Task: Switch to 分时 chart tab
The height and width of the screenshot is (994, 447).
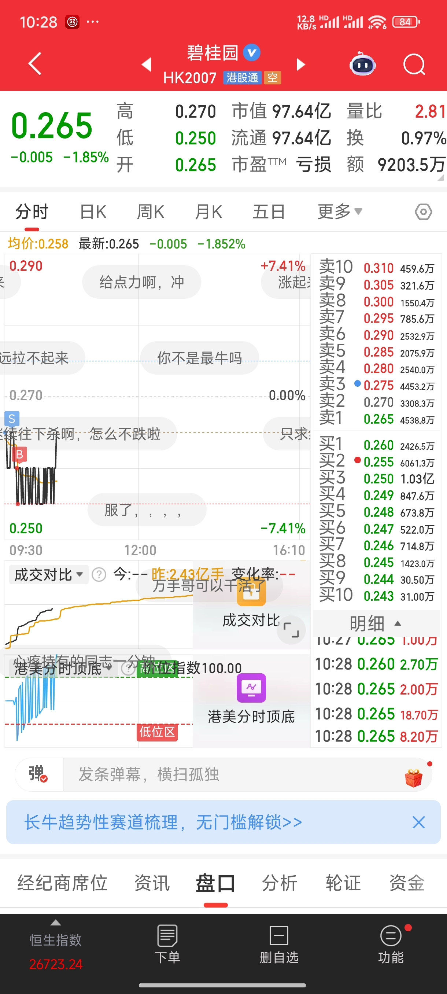Action: coord(32,212)
